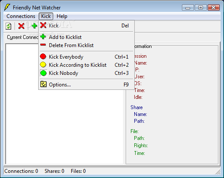The height and width of the screenshot is (178, 224).
Task: Choose Kick Nobody mode
Action: pyautogui.click(x=86, y=73)
